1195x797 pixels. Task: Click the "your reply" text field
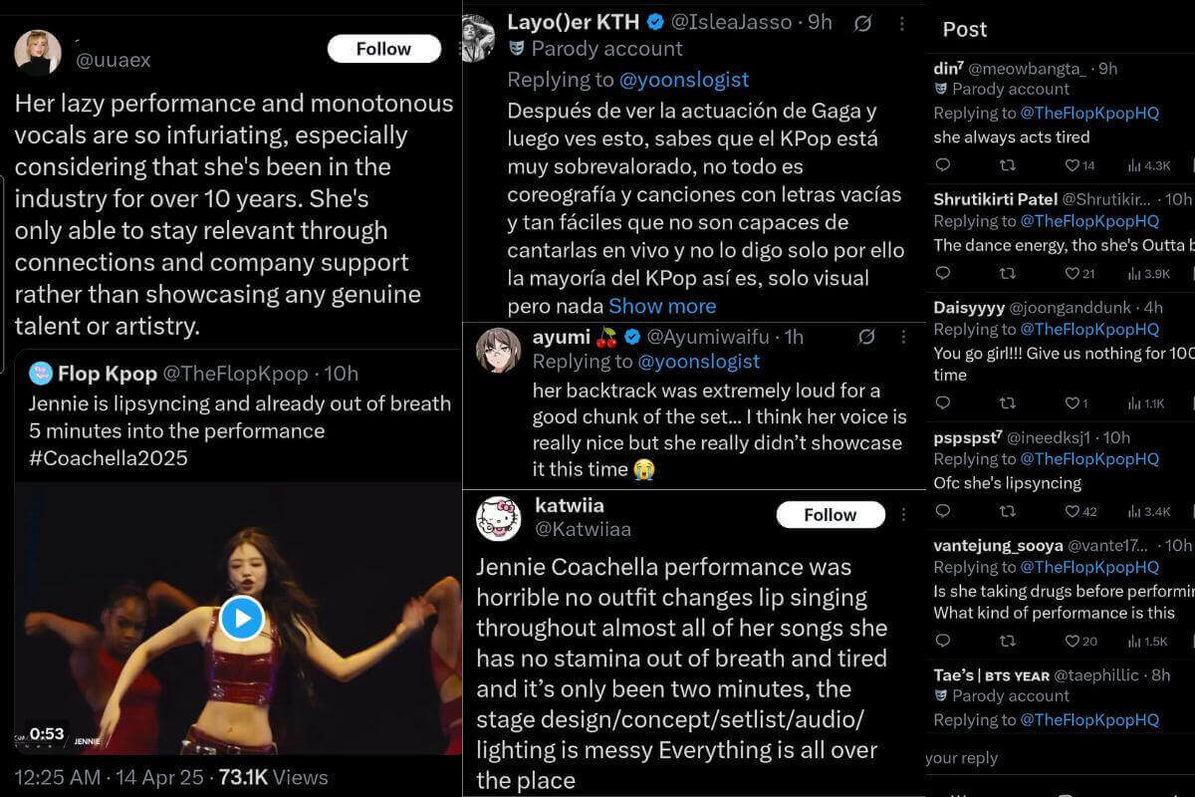pyautogui.click(x=961, y=758)
